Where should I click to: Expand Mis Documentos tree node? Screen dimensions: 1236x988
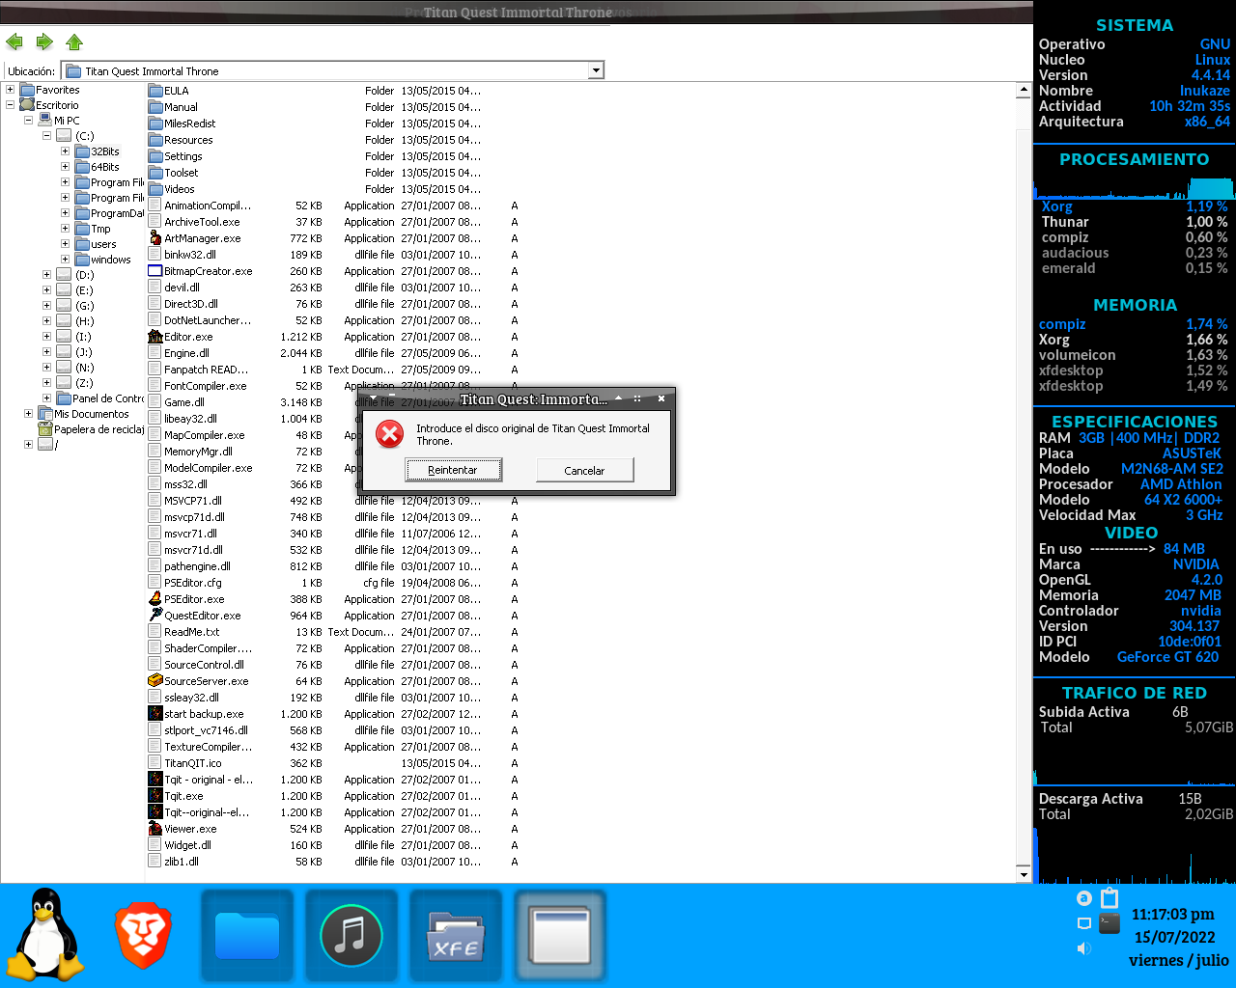coord(29,414)
